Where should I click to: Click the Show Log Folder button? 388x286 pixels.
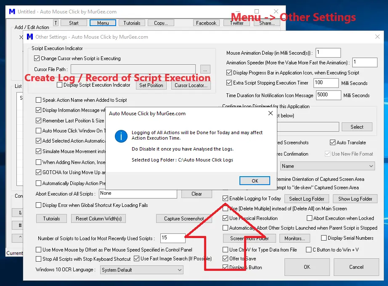[355, 199]
